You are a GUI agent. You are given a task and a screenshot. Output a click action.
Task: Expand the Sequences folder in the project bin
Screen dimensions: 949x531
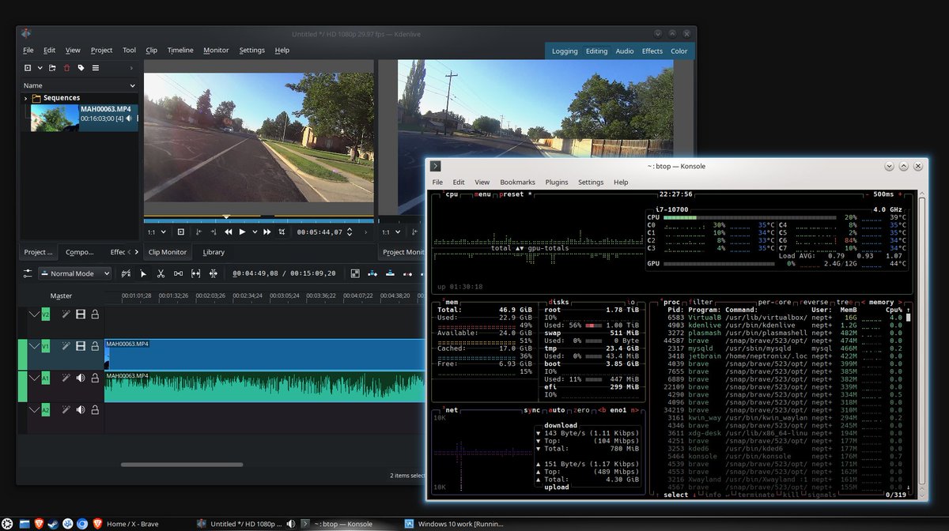coord(26,98)
